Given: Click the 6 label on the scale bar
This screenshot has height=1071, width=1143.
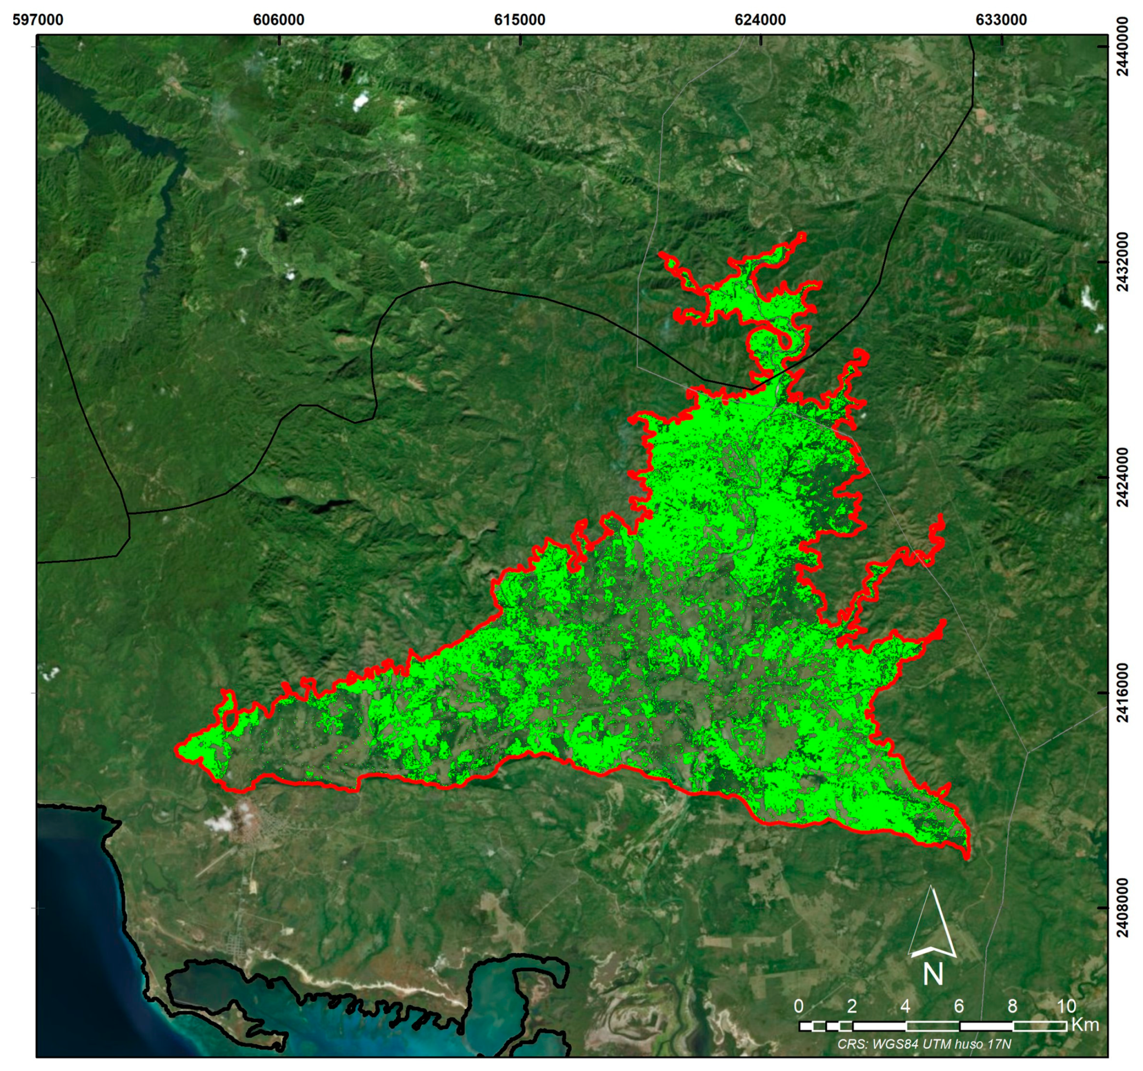Looking at the screenshot, I should click(x=959, y=1006).
